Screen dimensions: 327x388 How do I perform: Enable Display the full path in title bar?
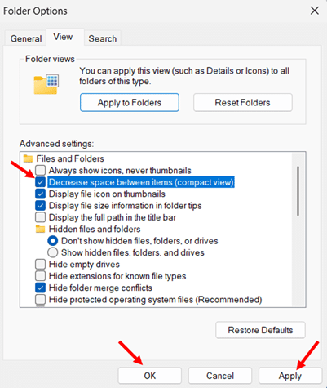(40, 217)
